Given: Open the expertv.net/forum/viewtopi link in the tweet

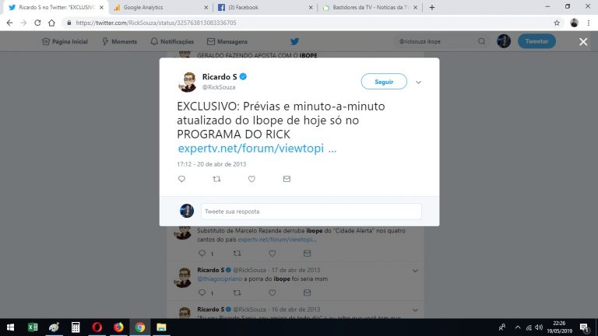Looking at the screenshot, I should pos(257,149).
